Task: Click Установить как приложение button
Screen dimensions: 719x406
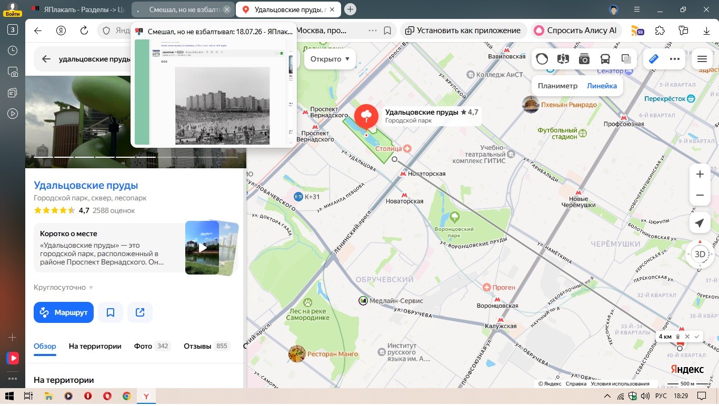Action: pyautogui.click(x=463, y=31)
